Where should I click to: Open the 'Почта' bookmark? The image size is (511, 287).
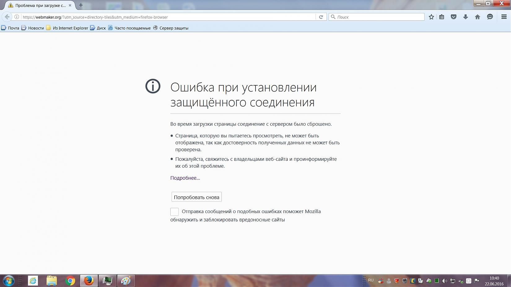click(10, 28)
